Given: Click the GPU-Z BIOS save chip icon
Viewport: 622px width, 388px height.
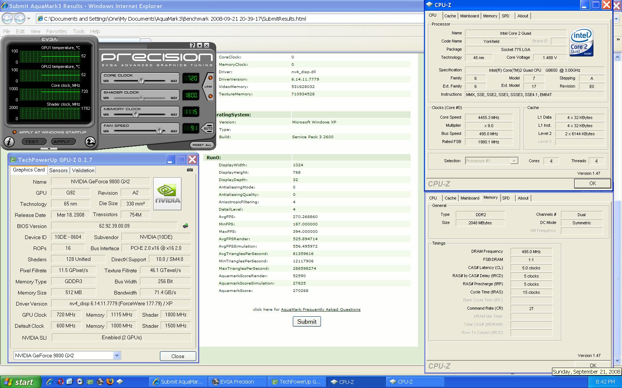Looking at the screenshot, I should pyautogui.click(x=185, y=226).
